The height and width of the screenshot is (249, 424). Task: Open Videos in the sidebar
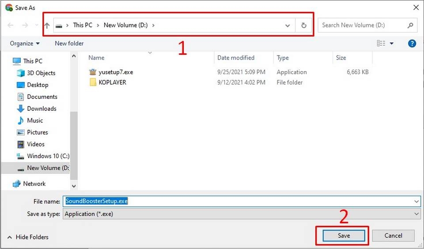point(36,144)
